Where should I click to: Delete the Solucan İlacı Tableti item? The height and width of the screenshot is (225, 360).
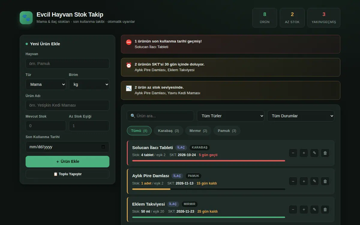click(325, 153)
